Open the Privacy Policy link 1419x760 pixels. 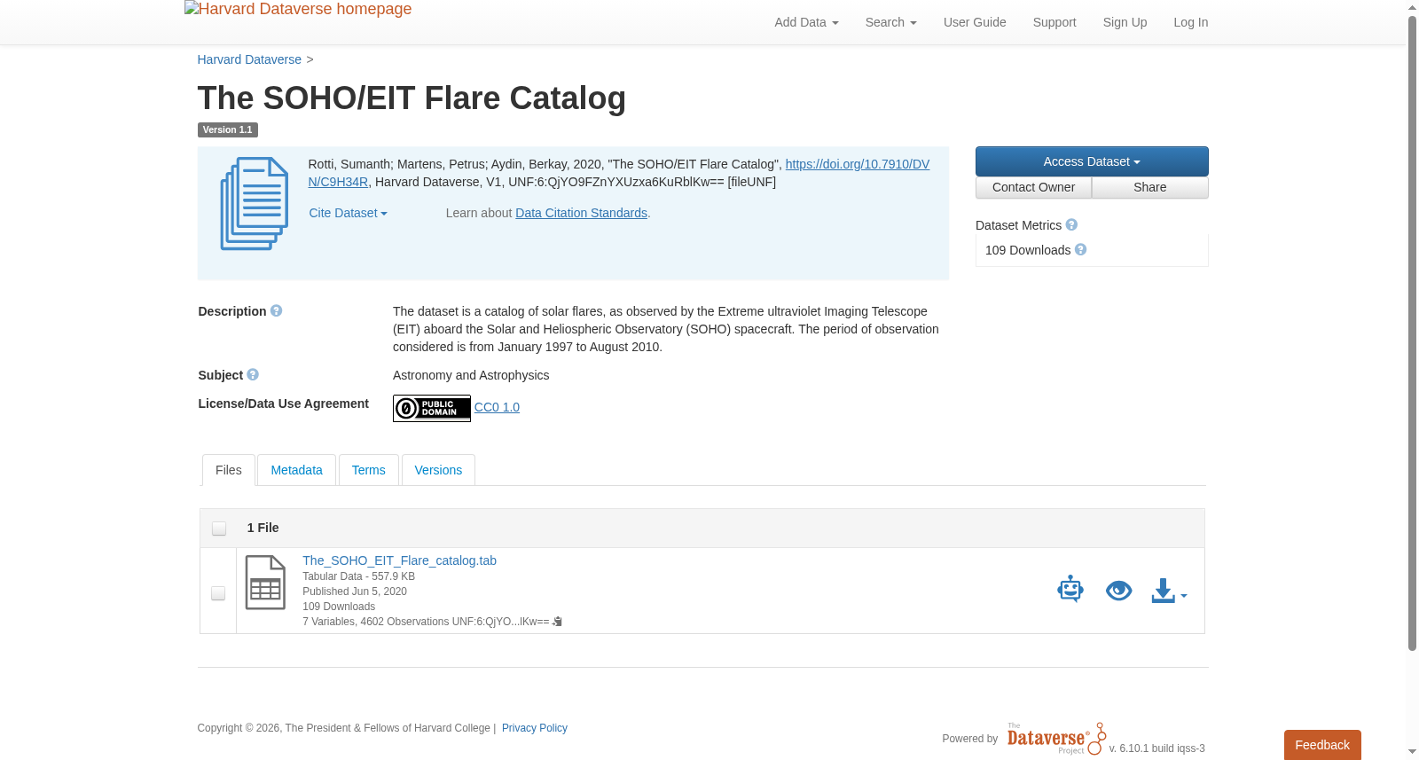click(535, 728)
